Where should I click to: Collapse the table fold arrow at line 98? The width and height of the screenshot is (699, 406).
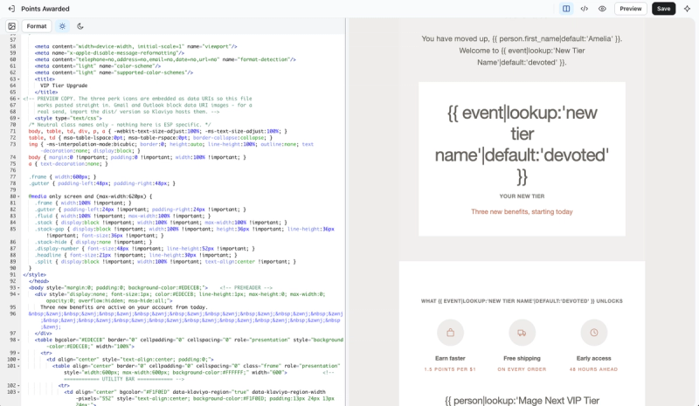[18, 340]
